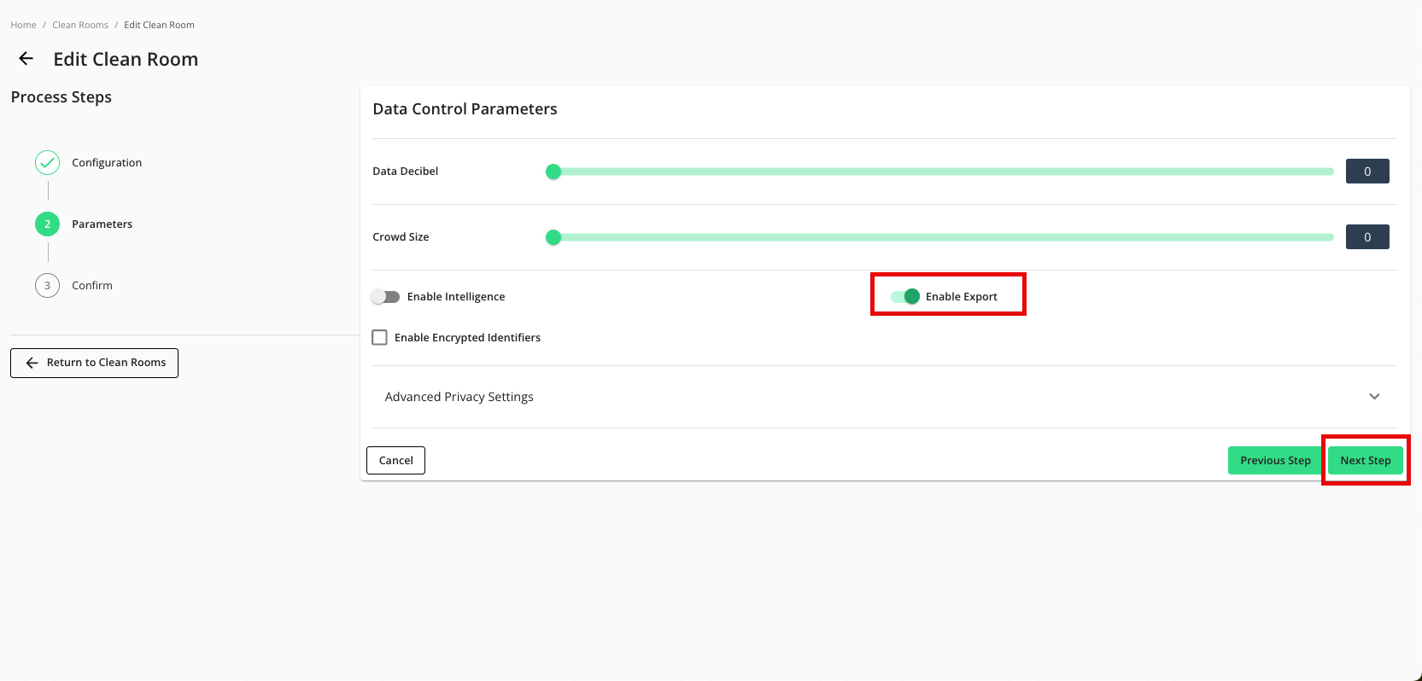Click the Configuration step checkmark icon

coord(47,163)
